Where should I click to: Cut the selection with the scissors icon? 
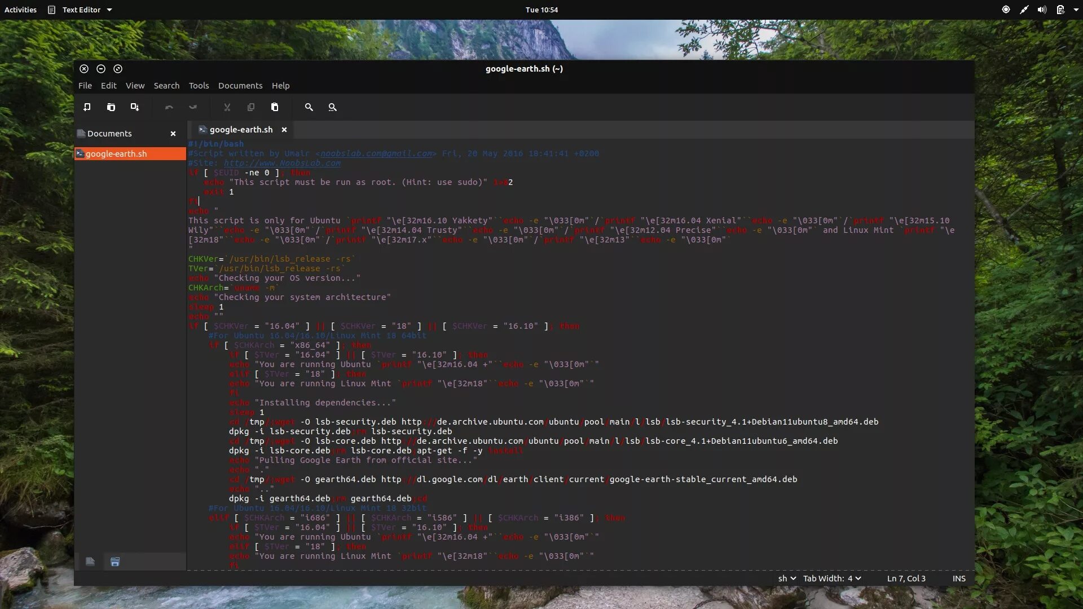pos(227,107)
